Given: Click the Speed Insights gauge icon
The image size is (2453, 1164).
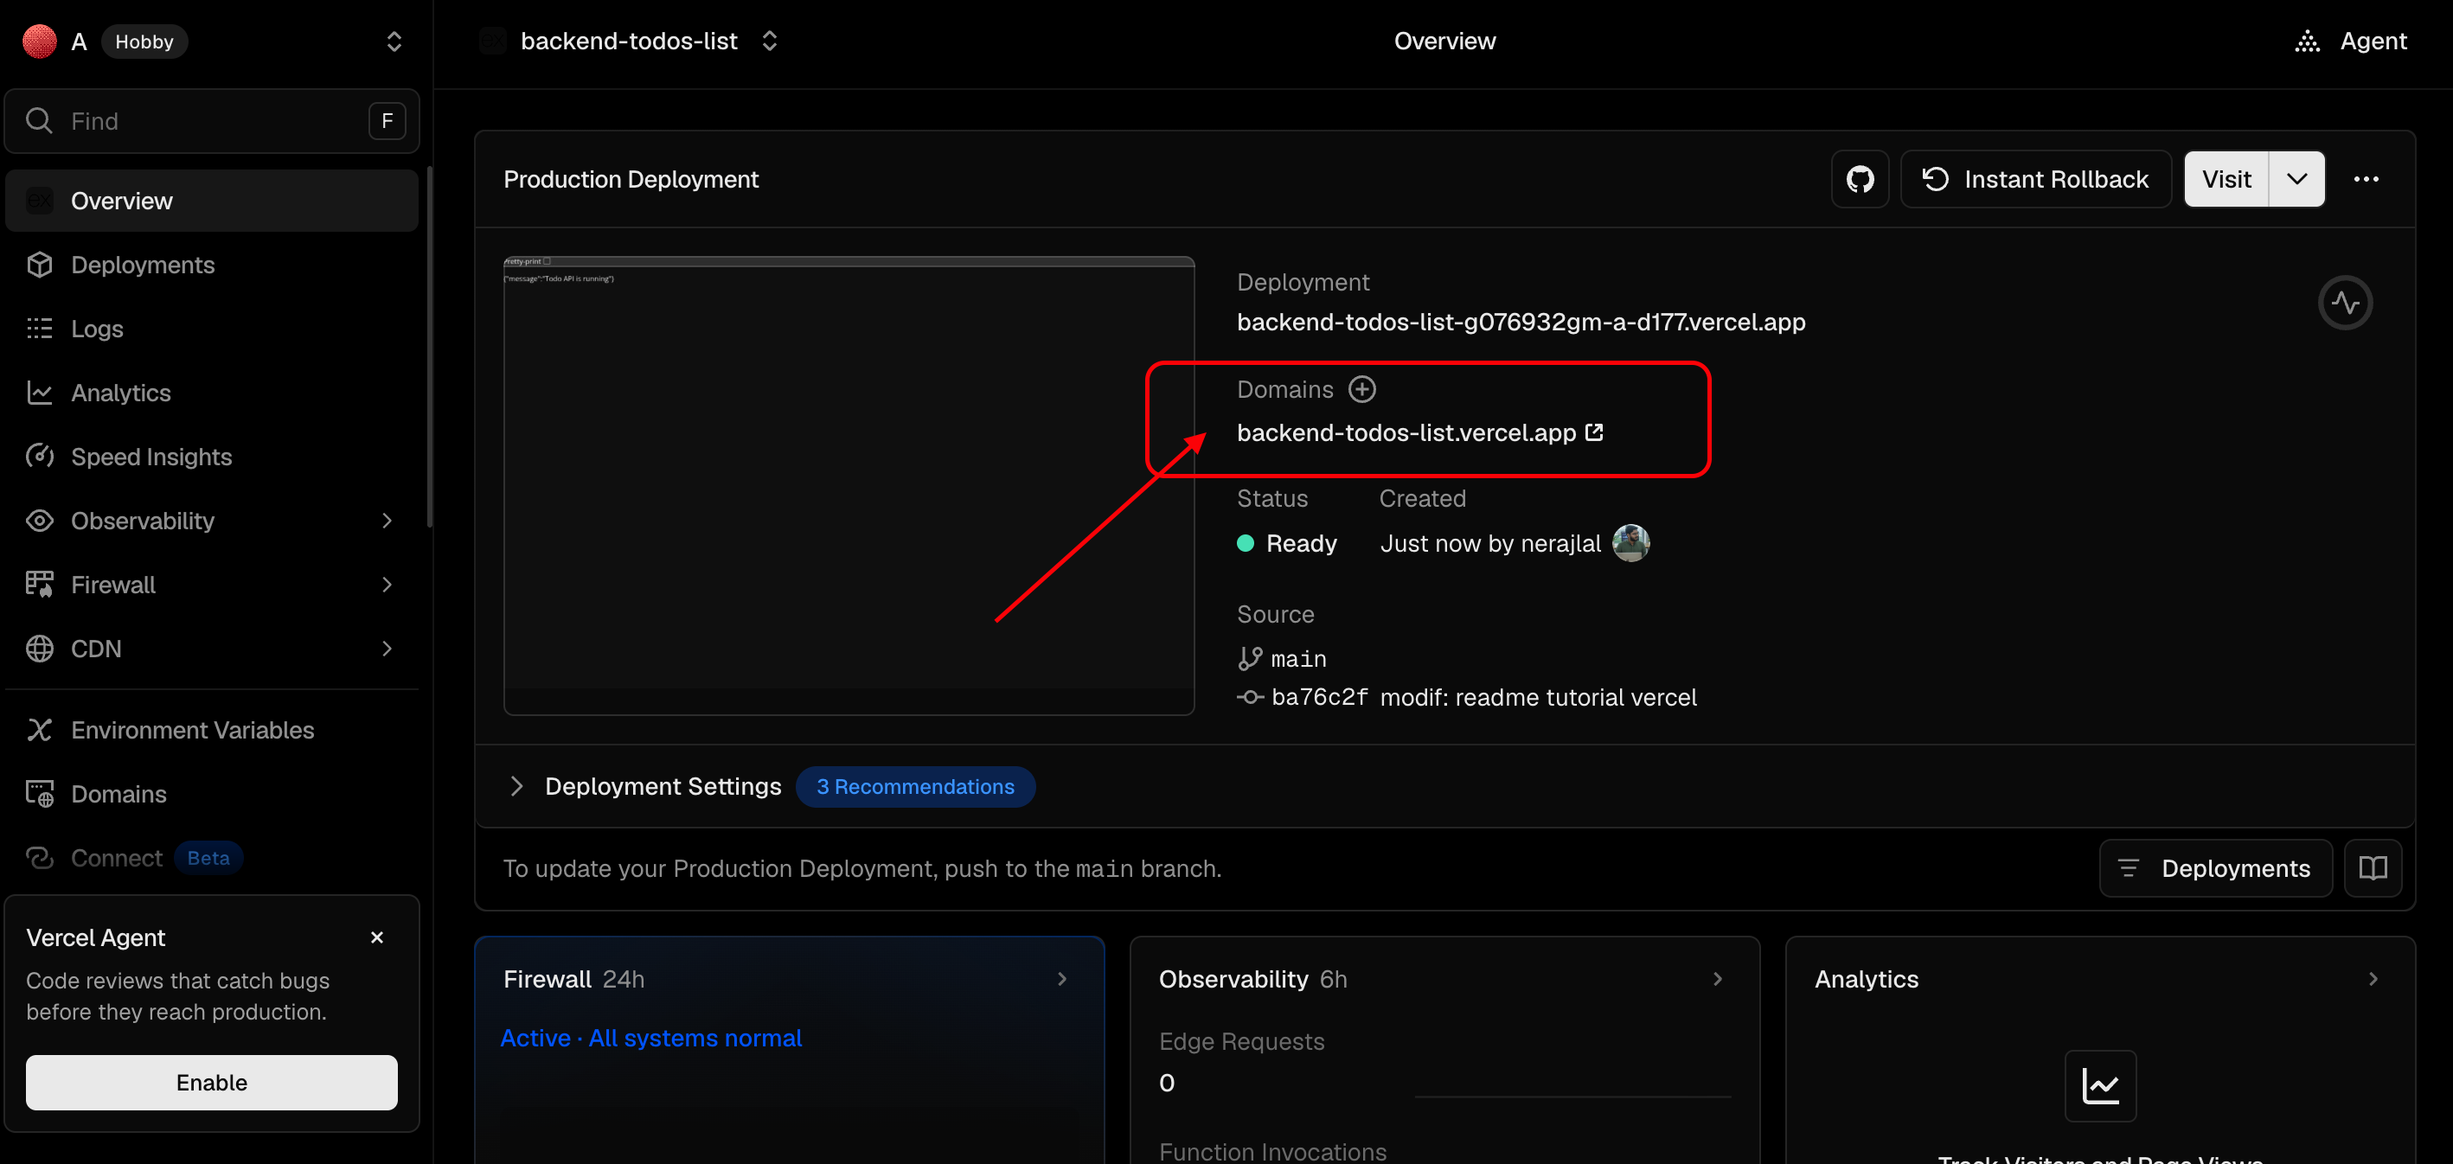Looking at the screenshot, I should [x=39, y=456].
